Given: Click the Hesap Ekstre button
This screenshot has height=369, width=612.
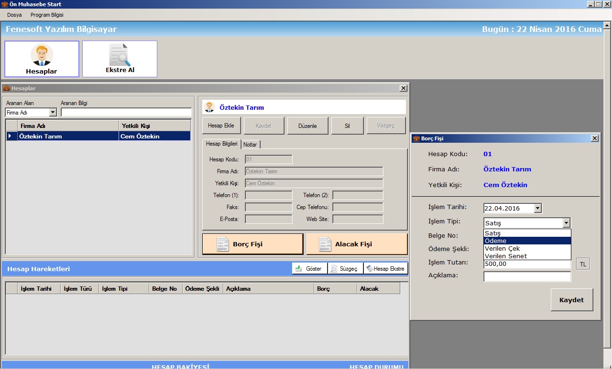Looking at the screenshot, I should click(x=385, y=269).
